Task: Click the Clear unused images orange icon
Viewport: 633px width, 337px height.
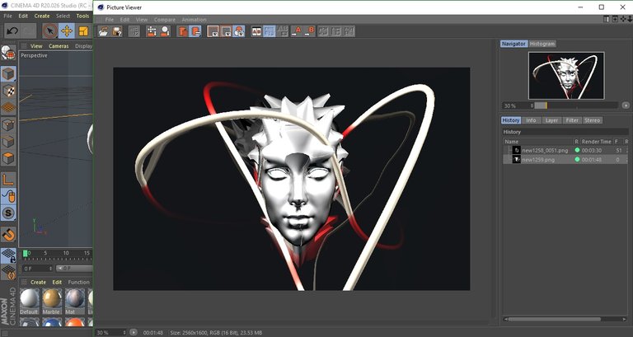Action: pyautogui.click(x=182, y=31)
